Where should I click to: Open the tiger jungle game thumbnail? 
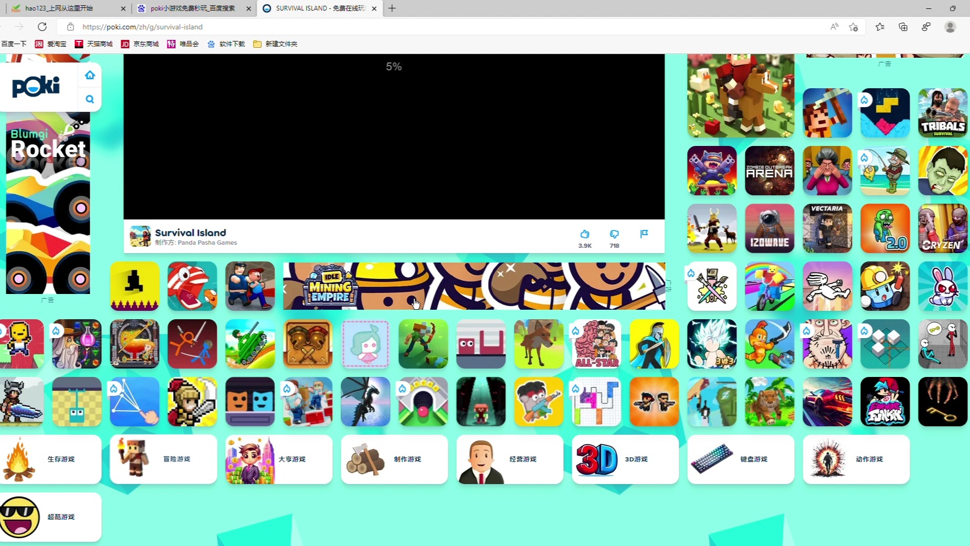[769, 402]
